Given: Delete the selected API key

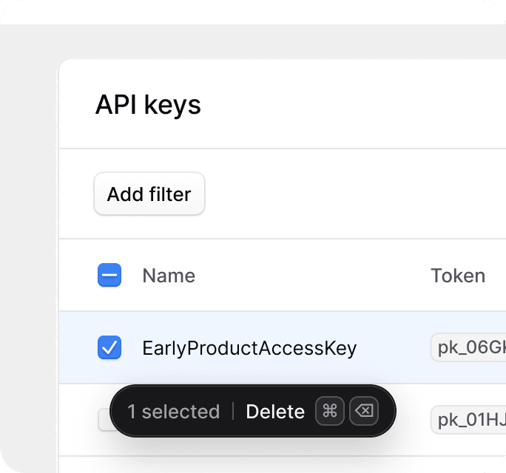Looking at the screenshot, I should (x=275, y=412).
